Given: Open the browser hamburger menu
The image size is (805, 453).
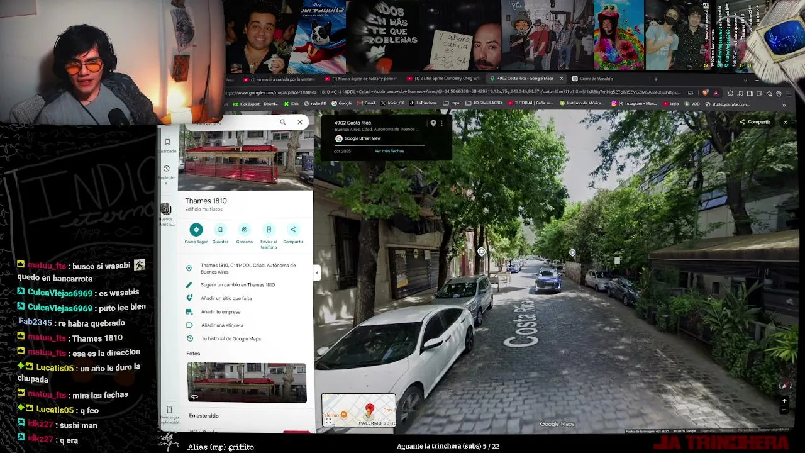Looking at the screenshot, I should pos(788,93).
